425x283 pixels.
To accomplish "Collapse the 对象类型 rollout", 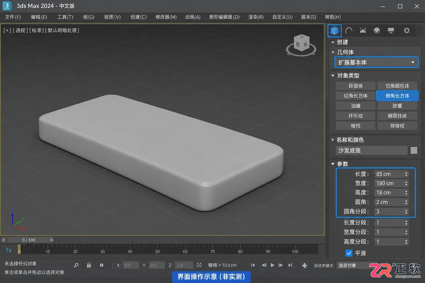I will click(333, 76).
